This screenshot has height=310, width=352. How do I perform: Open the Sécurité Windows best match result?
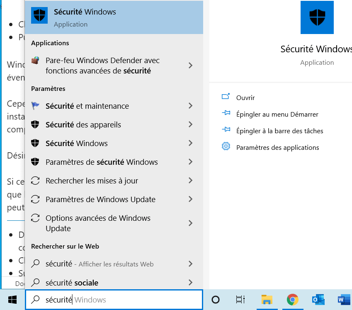click(x=114, y=17)
